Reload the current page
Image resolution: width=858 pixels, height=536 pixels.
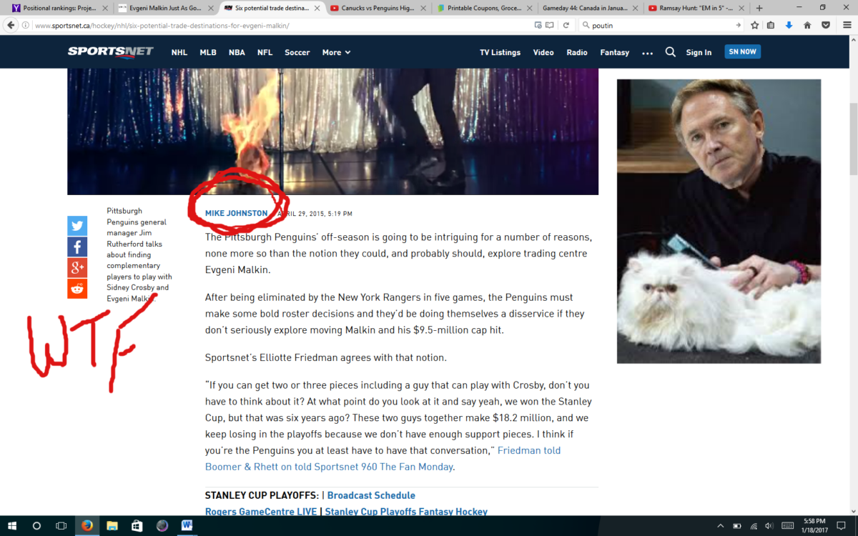[566, 25]
